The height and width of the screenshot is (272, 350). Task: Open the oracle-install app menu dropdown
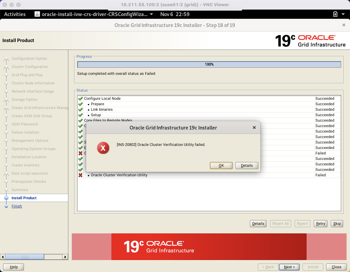pos(94,14)
